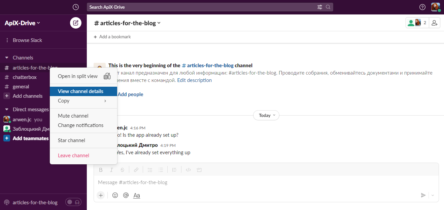
Task: Insert a bulleted list
Action: (x=161, y=170)
